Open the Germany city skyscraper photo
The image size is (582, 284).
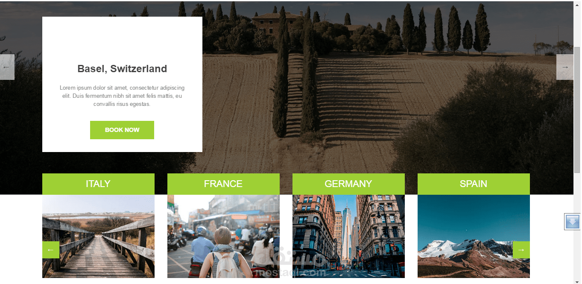pos(348,236)
